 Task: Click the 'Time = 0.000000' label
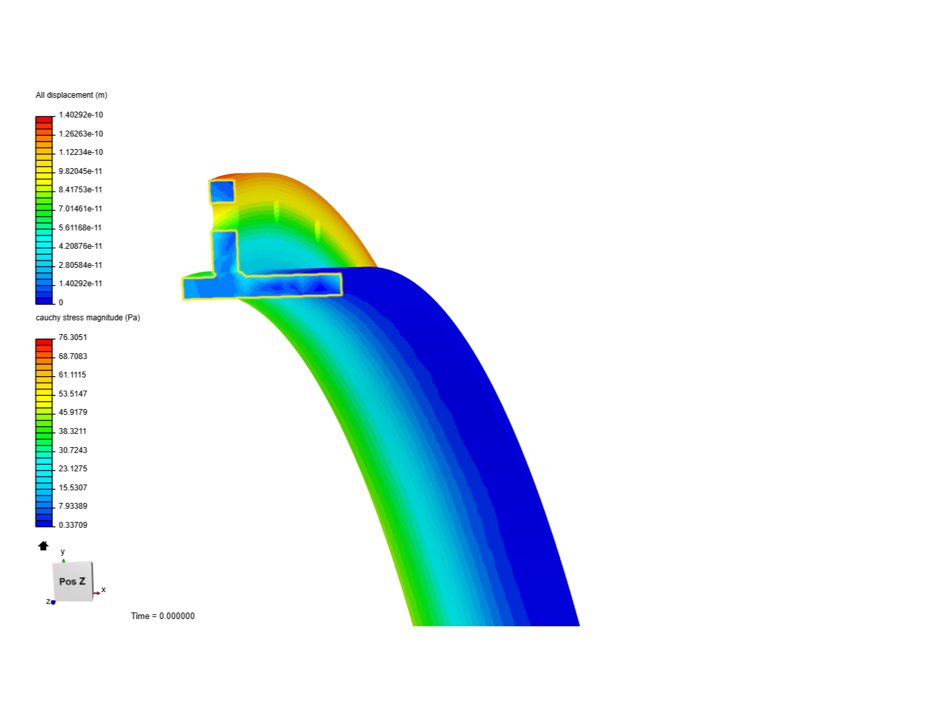(x=163, y=616)
